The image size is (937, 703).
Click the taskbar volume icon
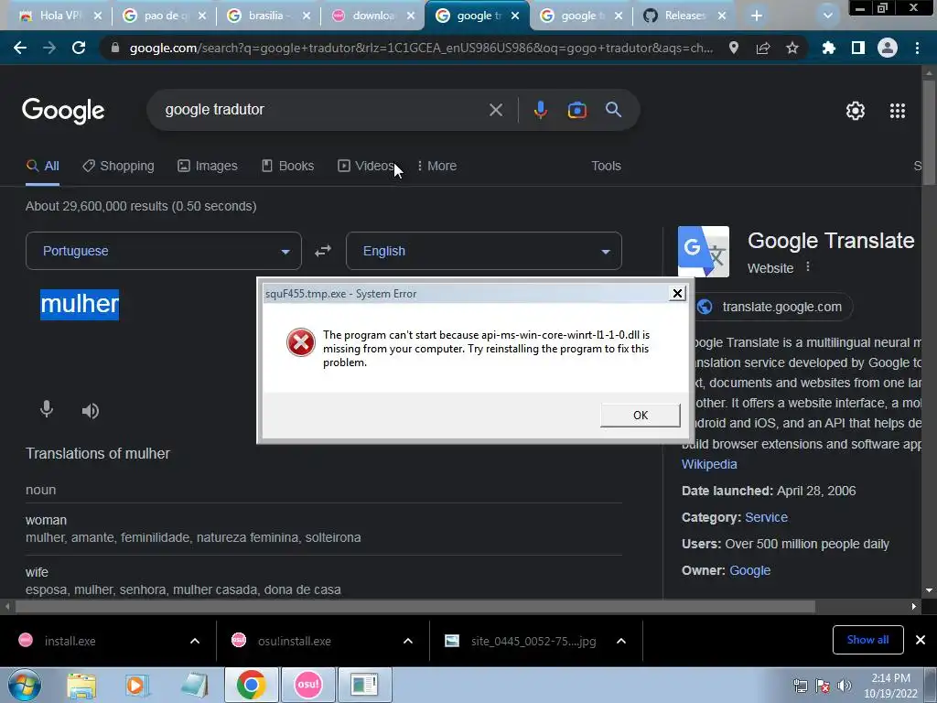coord(845,686)
